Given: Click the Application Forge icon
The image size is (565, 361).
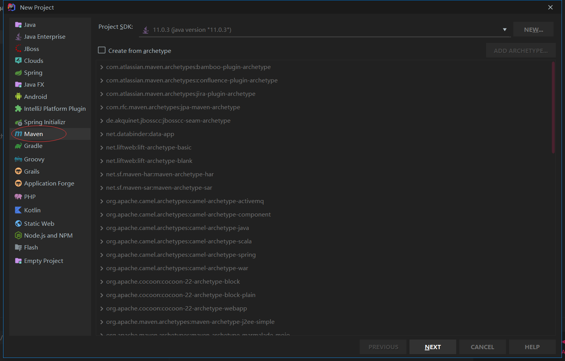Looking at the screenshot, I should click(18, 184).
